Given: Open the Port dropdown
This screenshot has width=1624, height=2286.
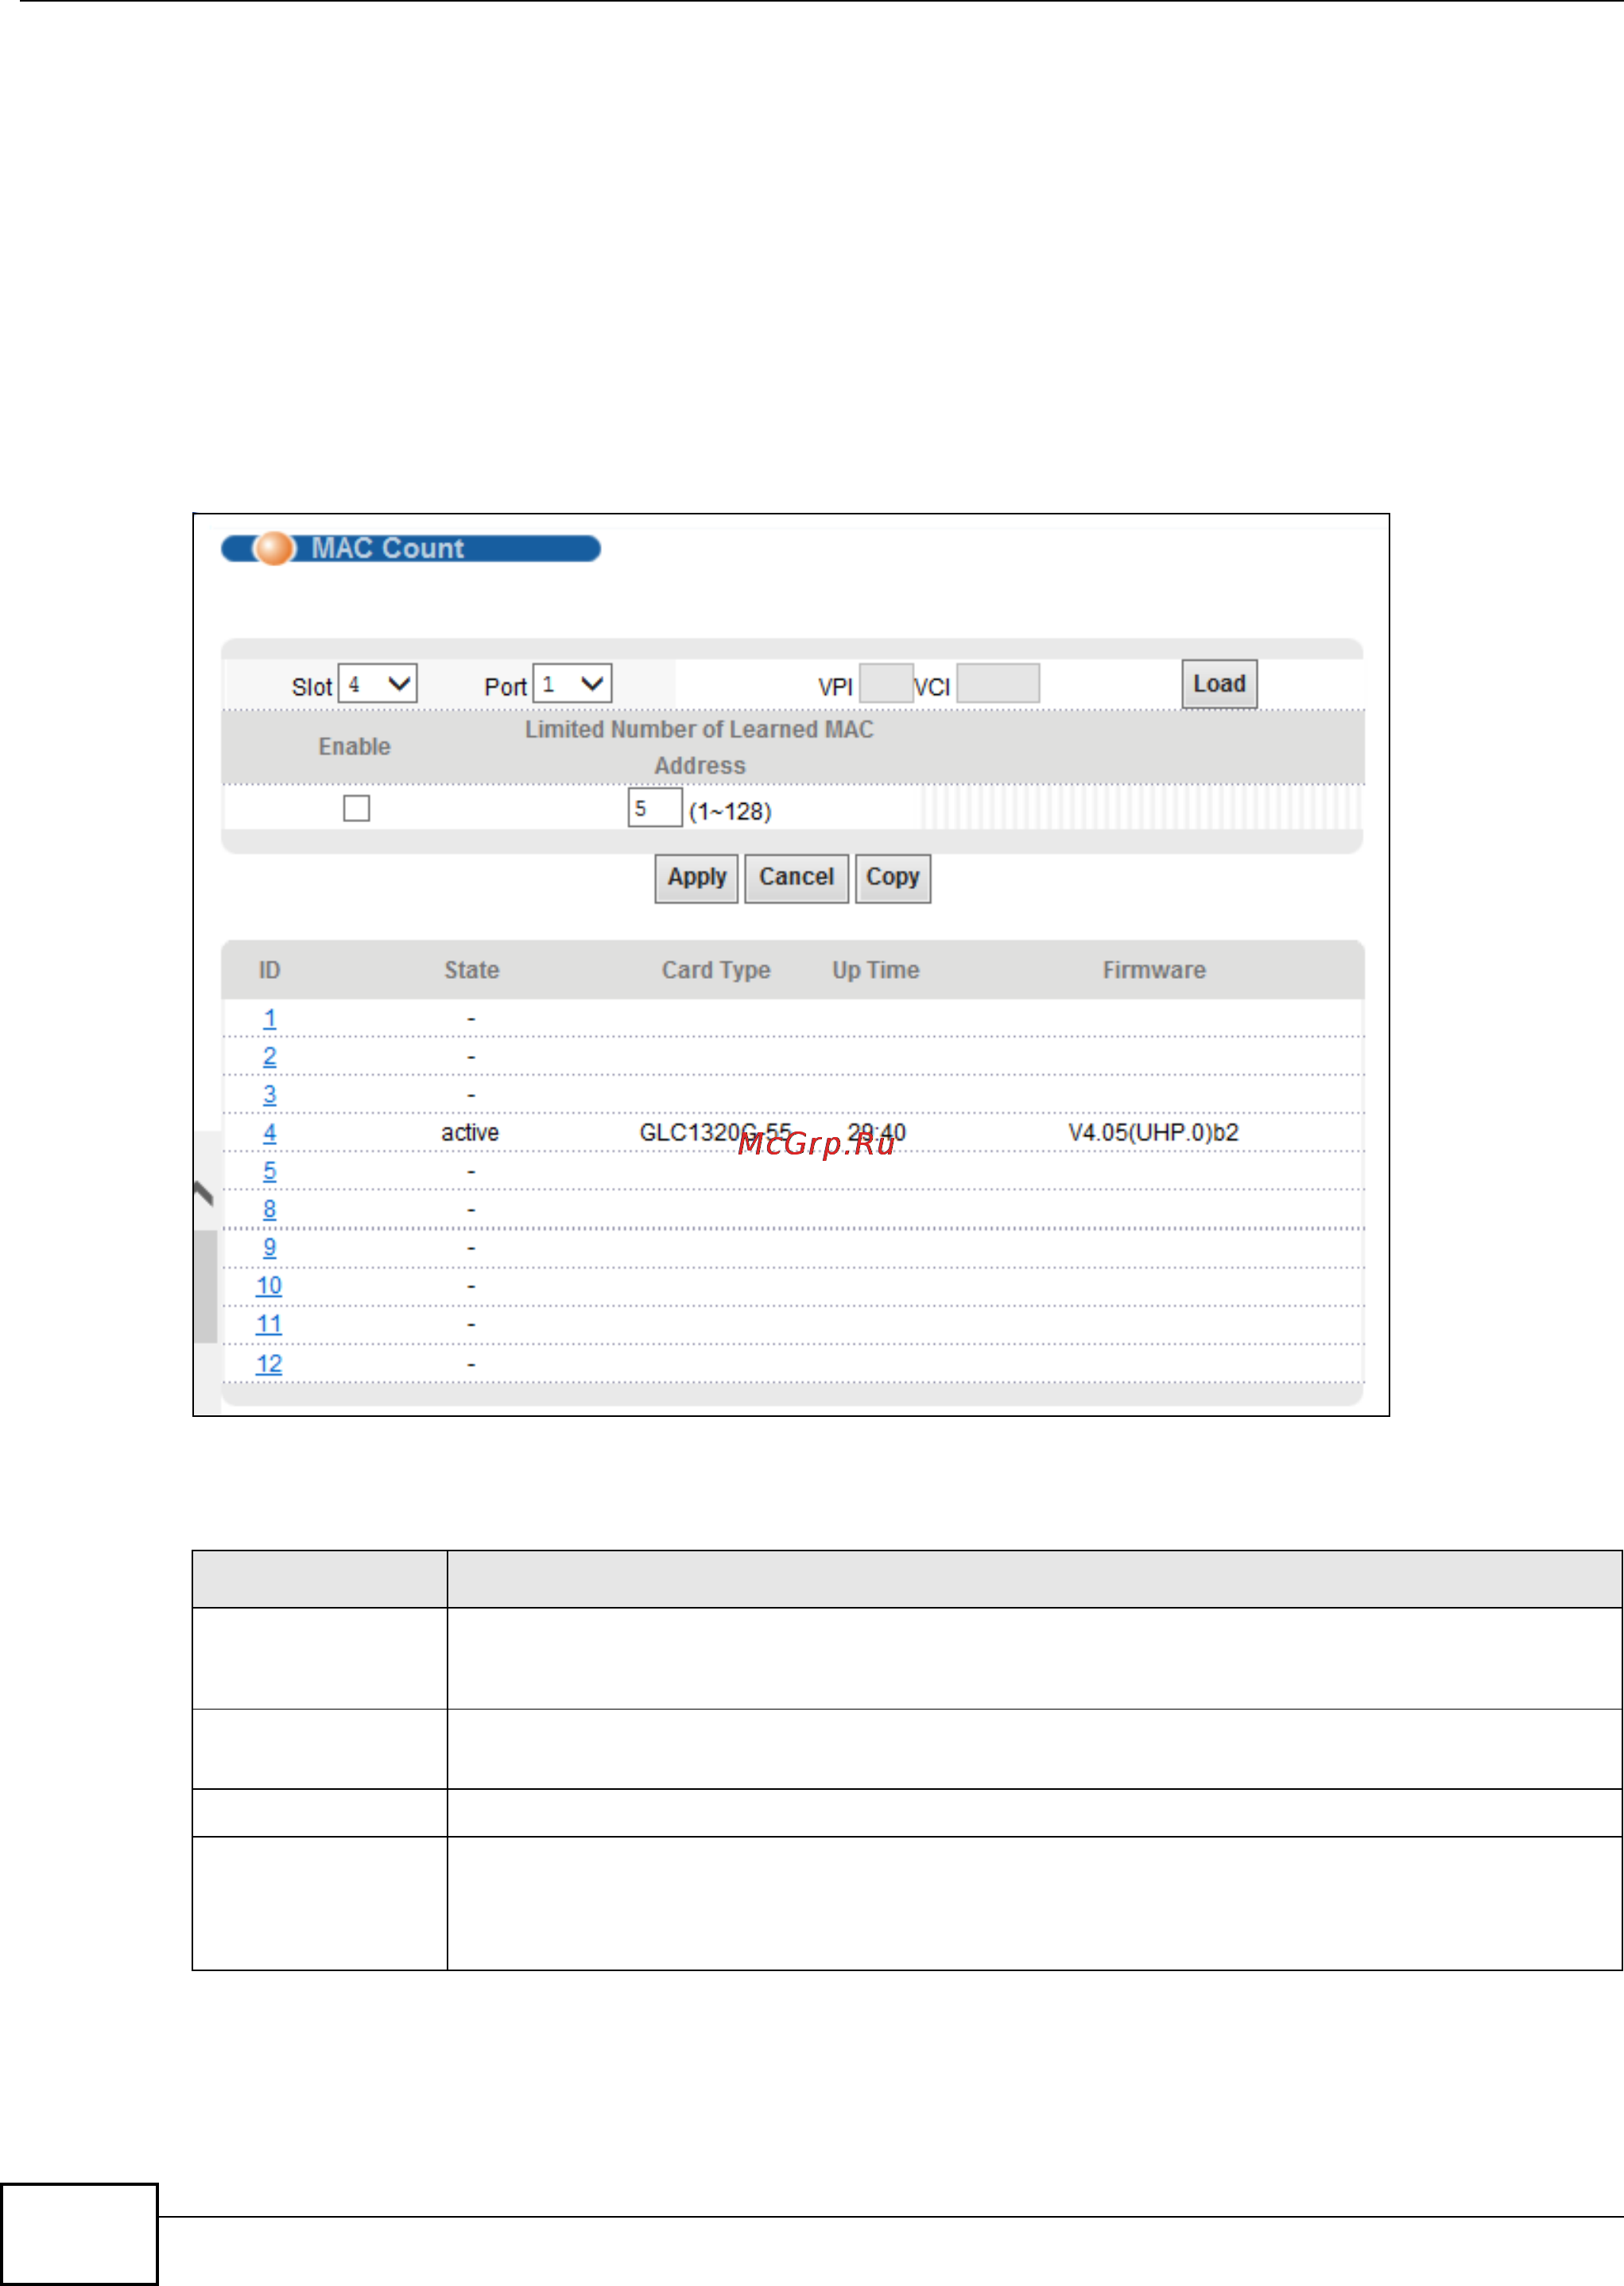Looking at the screenshot, I should tap(572, 684).
